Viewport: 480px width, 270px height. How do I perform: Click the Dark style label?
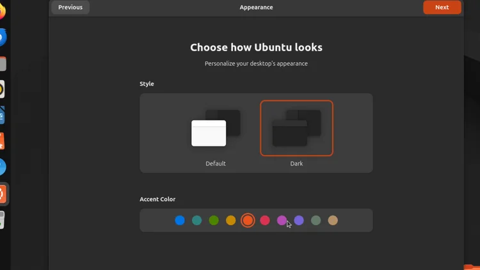[x=296, y=163]
